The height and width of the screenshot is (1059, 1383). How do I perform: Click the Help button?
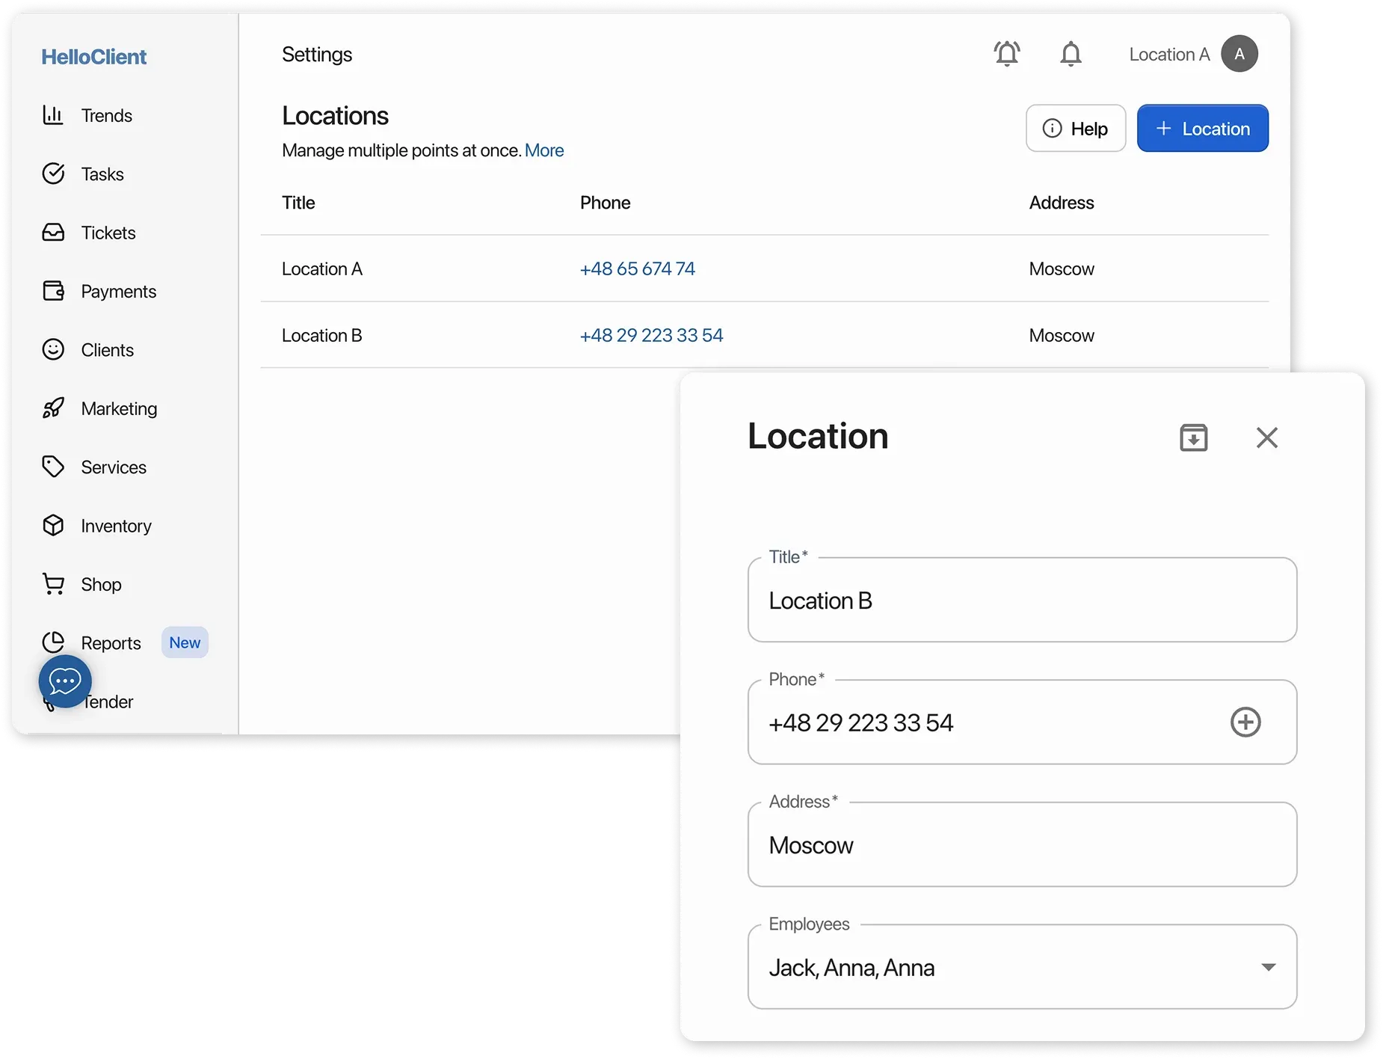click(x=1075, y=129)
